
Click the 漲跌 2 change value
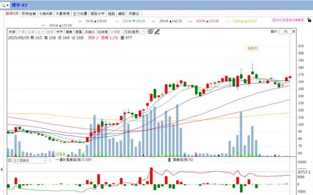93,38
